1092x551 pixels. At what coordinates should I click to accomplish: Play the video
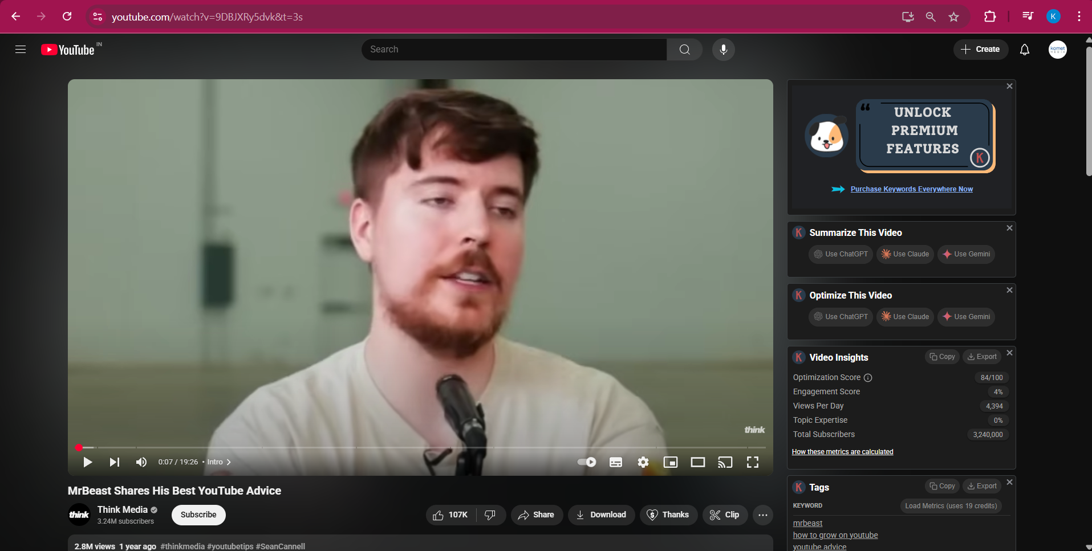(87, 462)
